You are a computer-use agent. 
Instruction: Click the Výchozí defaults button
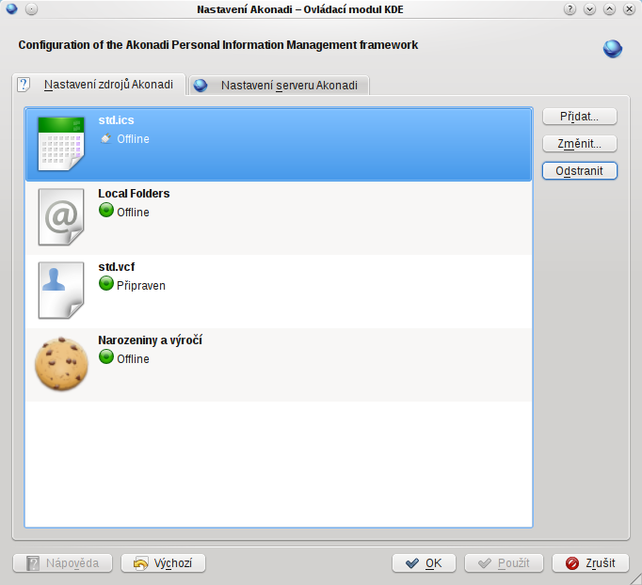pyautogui.click(x=163, y=563)
